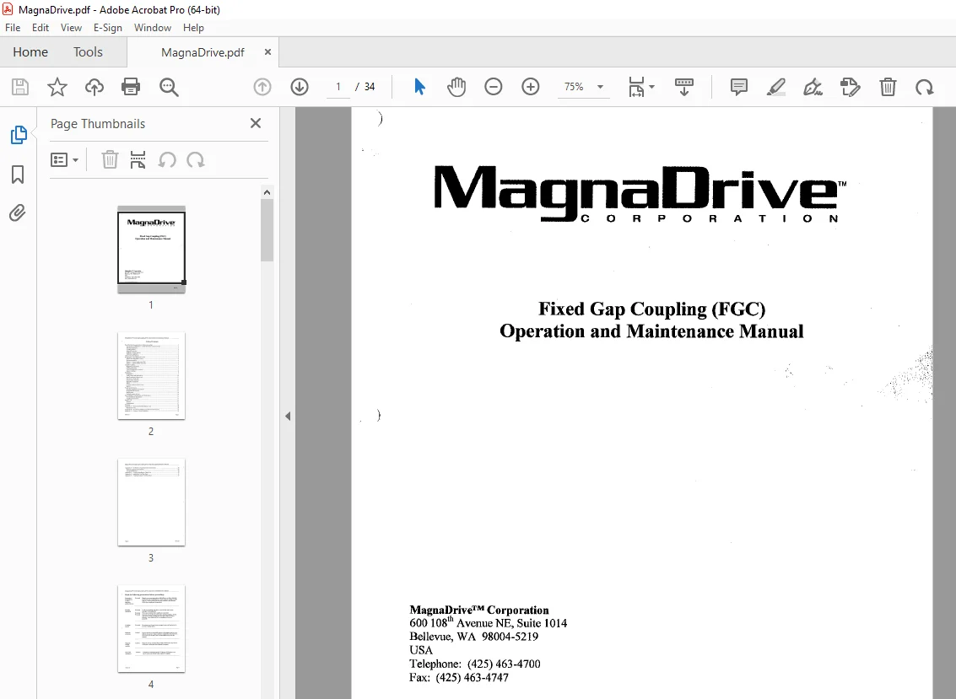Image resolution: width=956 pixels, height=699 pixels.
Task: Select page 2 thumbnail
Action: point(151,376)
